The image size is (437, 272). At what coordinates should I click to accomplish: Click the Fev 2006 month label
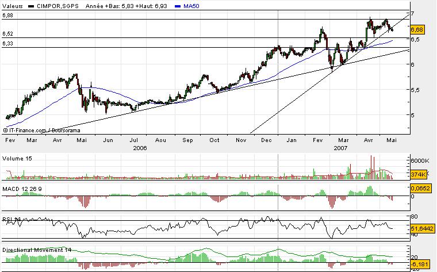click(10, 140)
